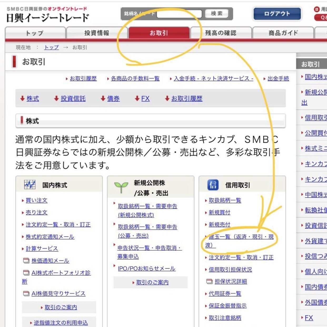Image resolution: width=327 pixels, height=327 pixels.
Task: Click the red arrow marker beside FX in sidebar
Action: [x=302, y=318]
